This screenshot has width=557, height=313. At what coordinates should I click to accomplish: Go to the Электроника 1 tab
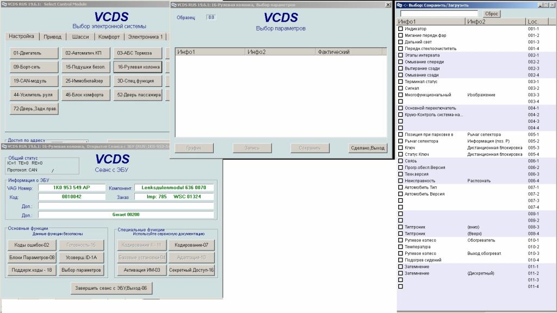(x=145, y=36)
